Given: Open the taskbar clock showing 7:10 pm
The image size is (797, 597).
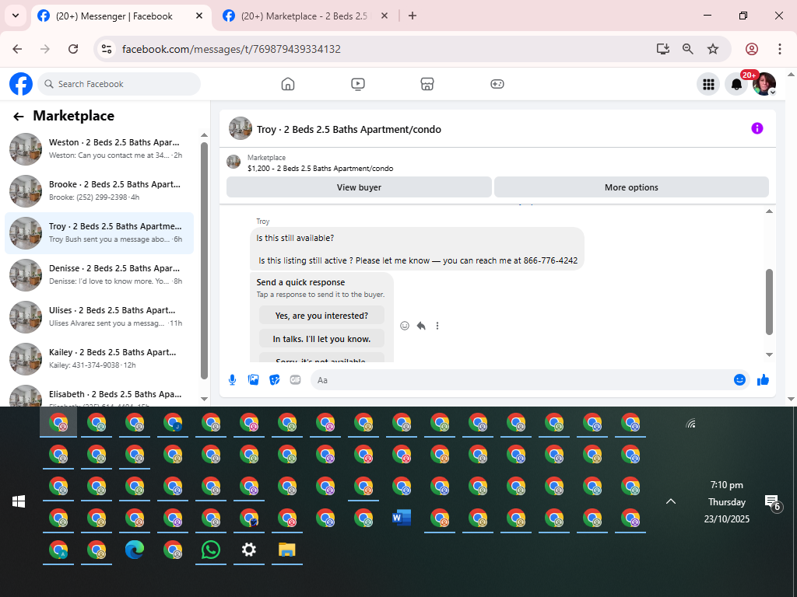Looking at the screenshot, I should point(726,501).
